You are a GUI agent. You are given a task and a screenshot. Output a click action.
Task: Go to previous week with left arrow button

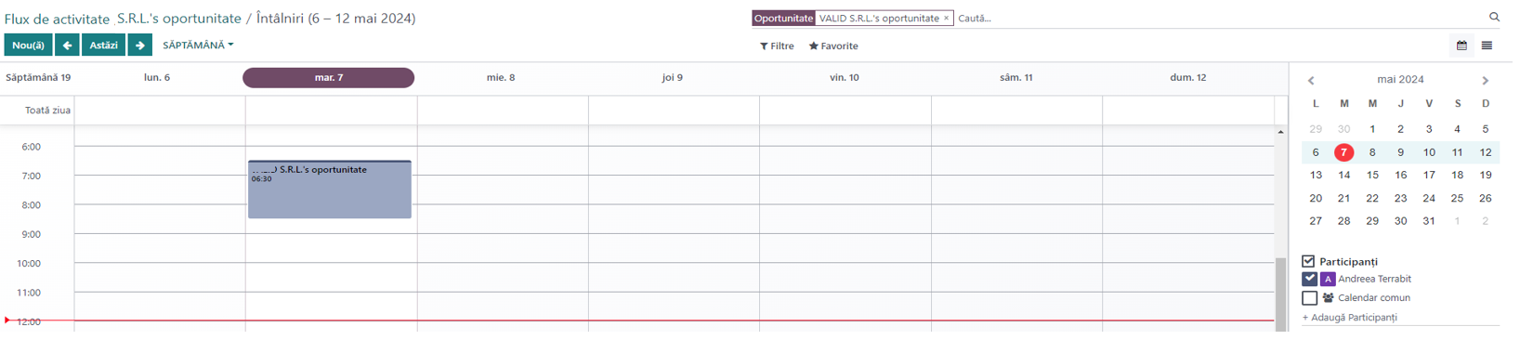coord(67,45)
